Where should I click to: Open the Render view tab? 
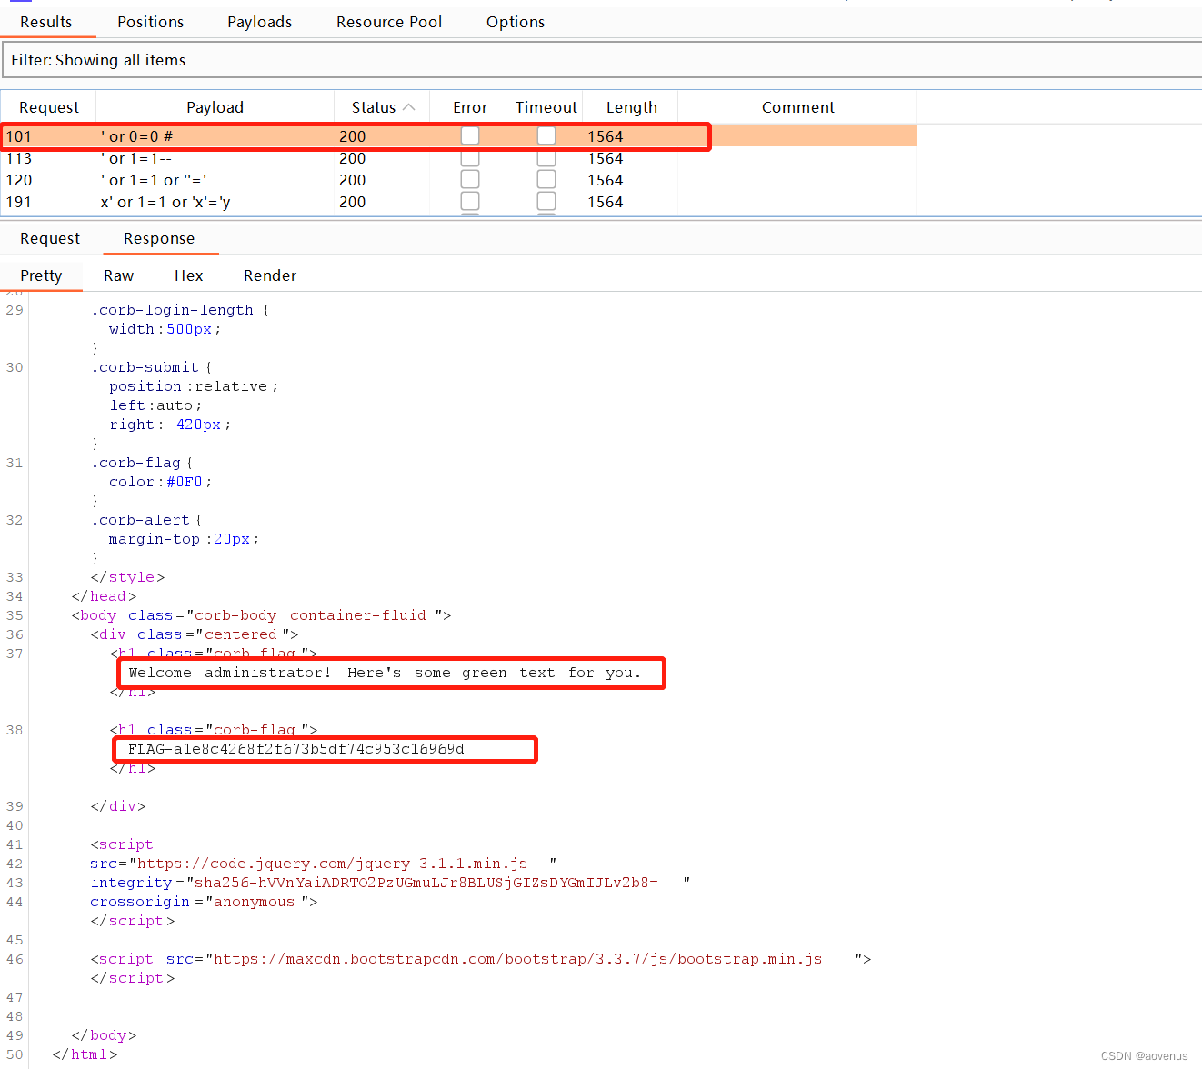[x=270, y=275]
